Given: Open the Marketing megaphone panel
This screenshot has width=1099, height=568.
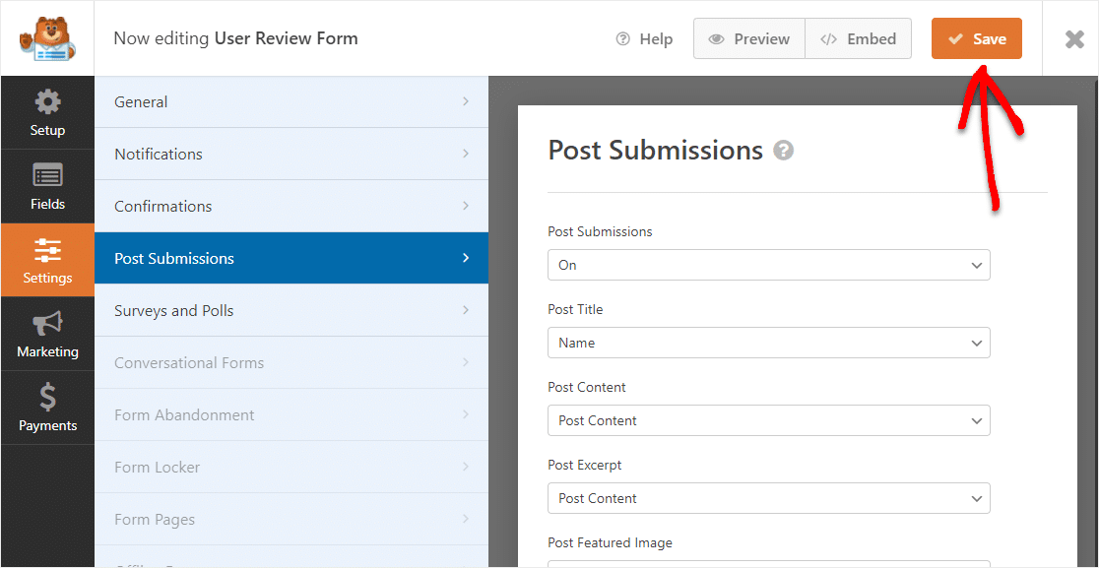Looking at the screenshot, I should pyautogui.click(x=47, y=334).
